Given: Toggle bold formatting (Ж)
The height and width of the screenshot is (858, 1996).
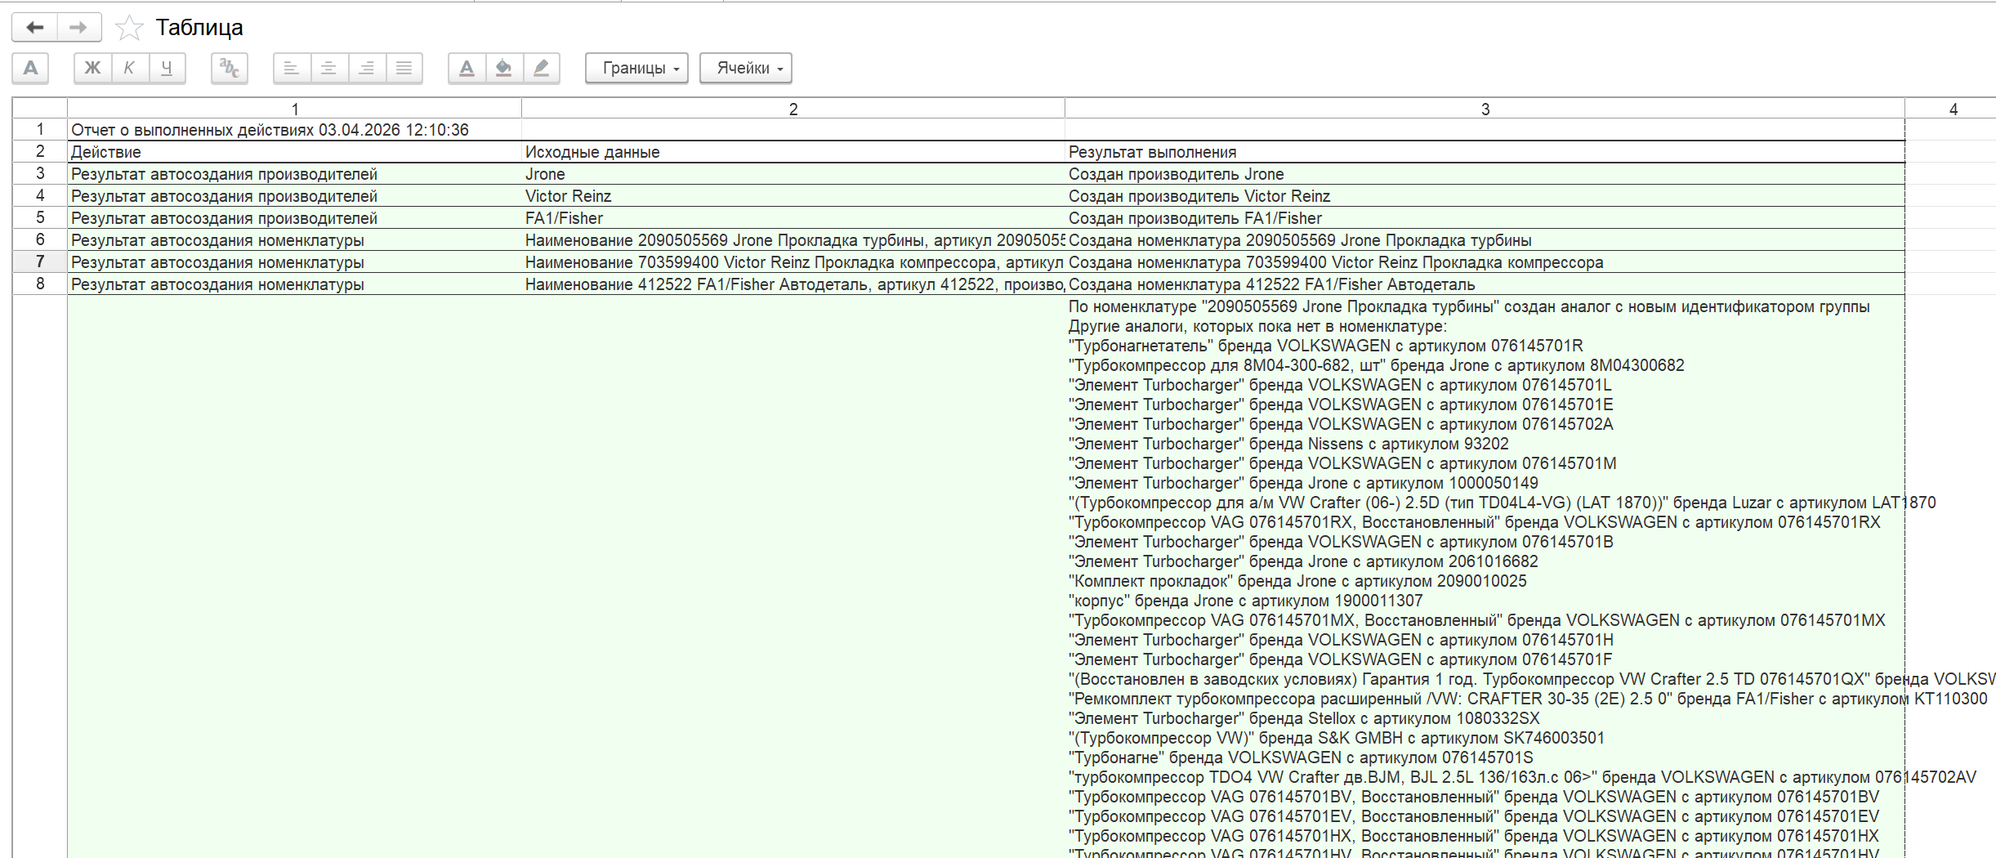Looking at the screenshot, I should click(x=92, y=68).
